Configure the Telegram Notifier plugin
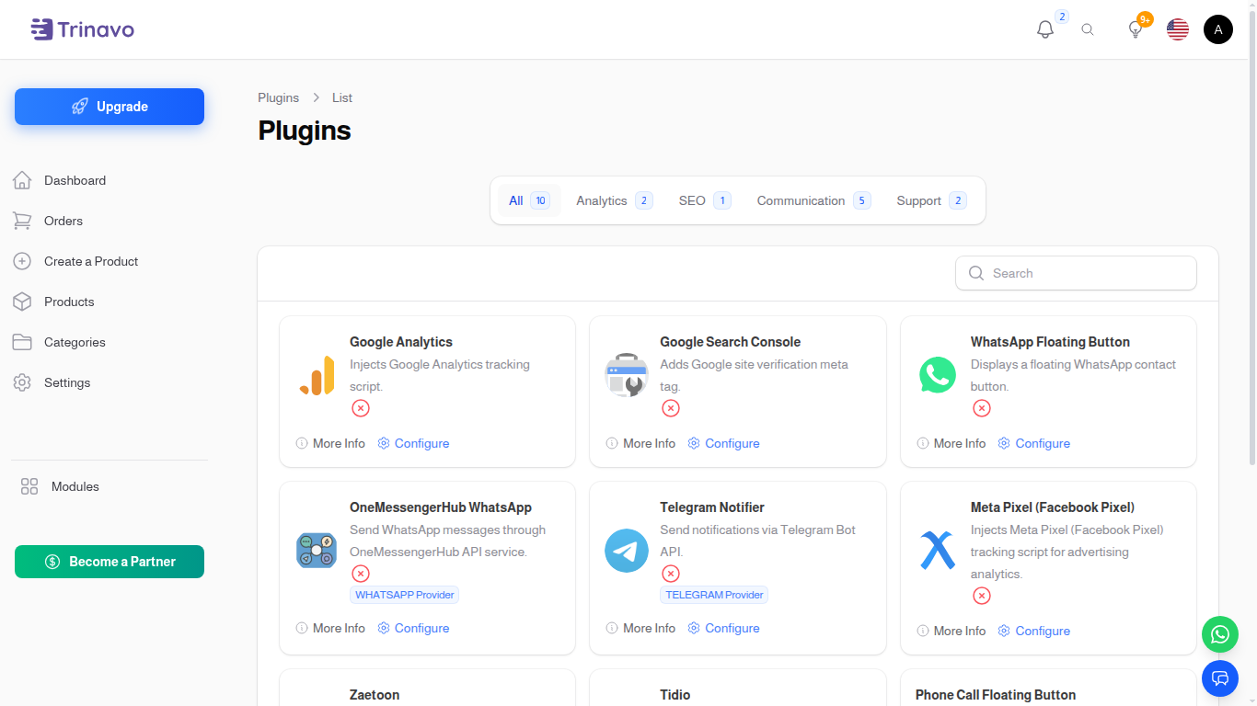 tap(723, 628)
